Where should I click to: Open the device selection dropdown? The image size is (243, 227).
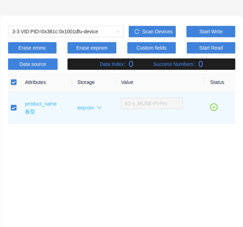click(x=66, y=31)
